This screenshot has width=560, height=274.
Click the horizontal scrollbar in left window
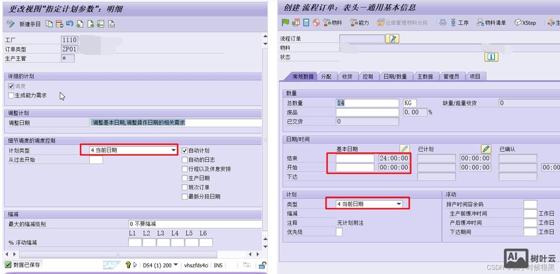(118, 254)
